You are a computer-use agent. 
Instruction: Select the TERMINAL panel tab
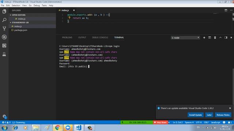tap(119, 37)
